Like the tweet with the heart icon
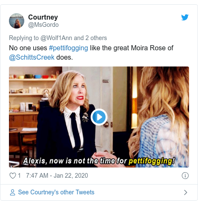 13,176
